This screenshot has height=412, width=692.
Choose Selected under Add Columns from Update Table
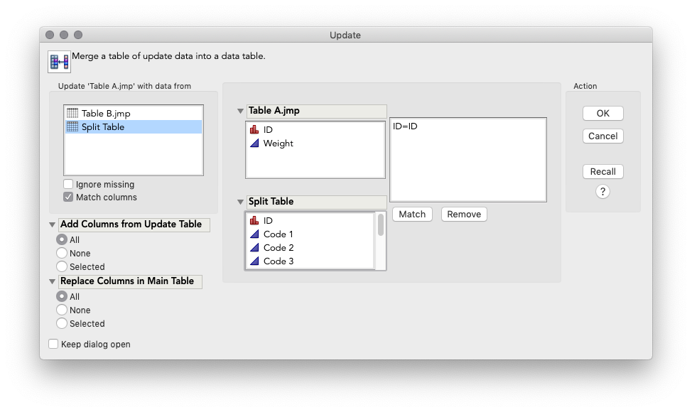tap(62, 266)
